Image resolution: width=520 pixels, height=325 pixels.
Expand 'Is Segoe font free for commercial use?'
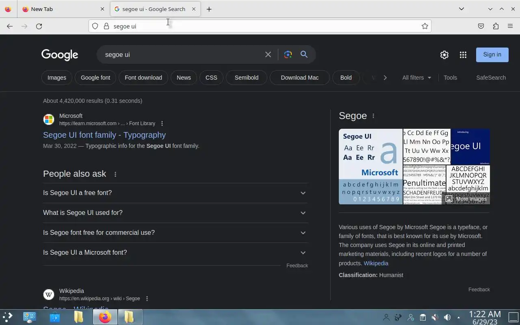click(x=175, y=233)
